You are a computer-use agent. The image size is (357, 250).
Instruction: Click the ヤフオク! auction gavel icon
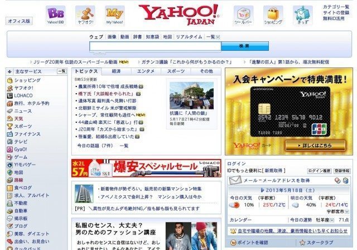(85, 13)
